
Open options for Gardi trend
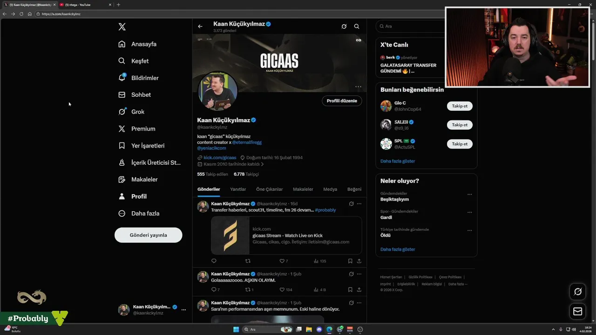(x=469, y=213)
